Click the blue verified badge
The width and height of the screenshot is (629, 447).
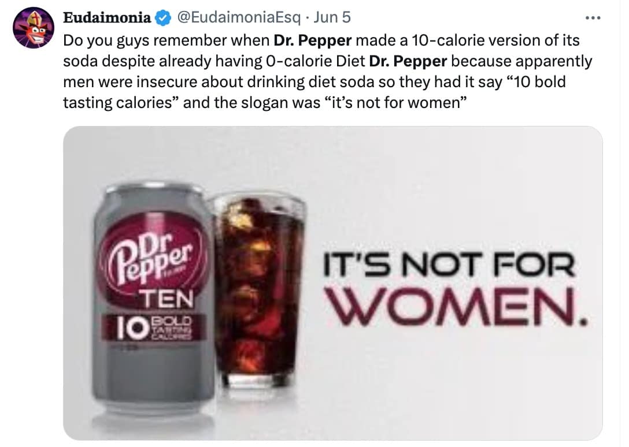click(163, 18)
